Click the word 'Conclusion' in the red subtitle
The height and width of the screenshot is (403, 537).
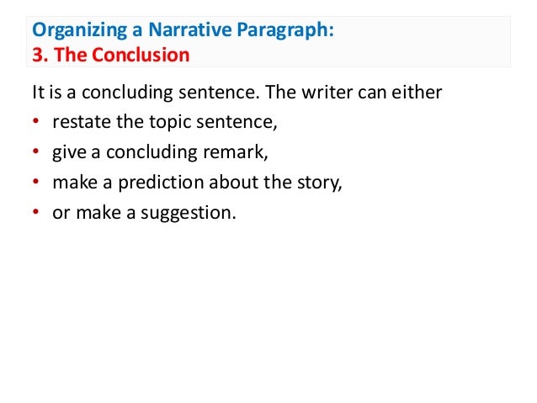[141, 55]
